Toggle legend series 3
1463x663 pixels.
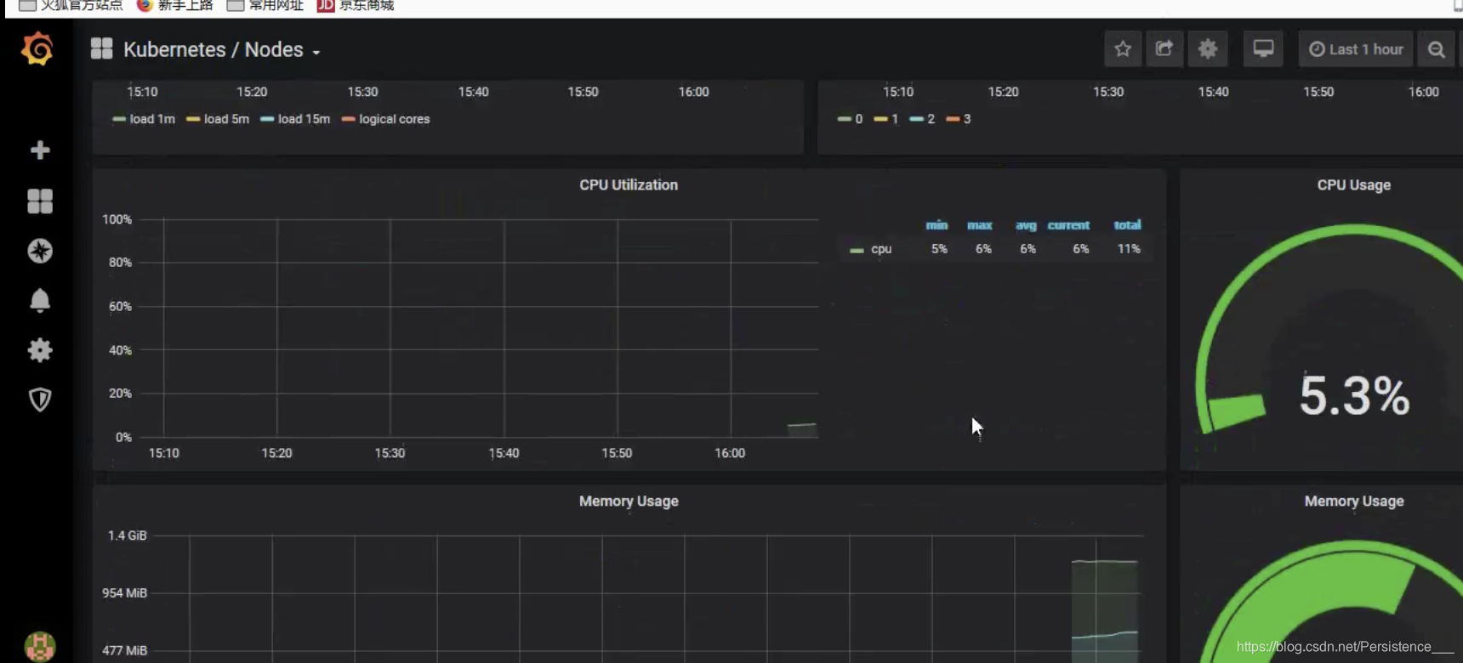coord(967,119)
